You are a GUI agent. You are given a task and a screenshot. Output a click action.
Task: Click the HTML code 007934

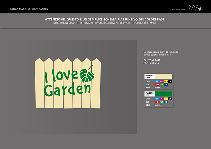158,105
